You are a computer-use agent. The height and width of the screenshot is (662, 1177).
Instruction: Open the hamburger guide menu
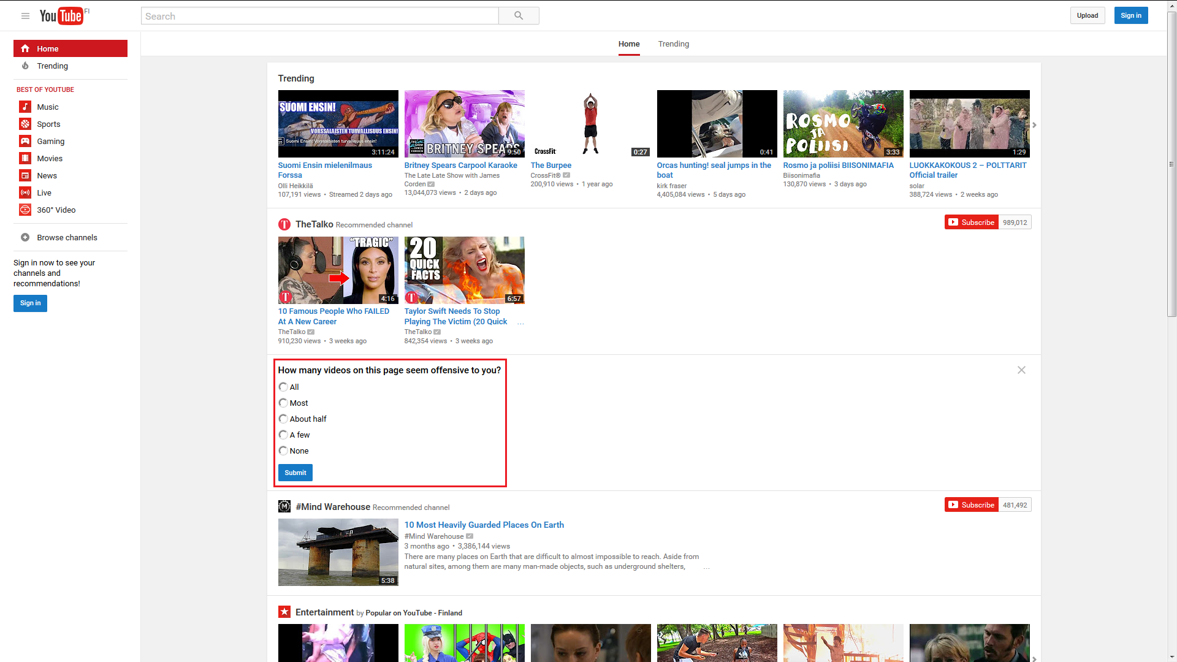click(25, 16)
